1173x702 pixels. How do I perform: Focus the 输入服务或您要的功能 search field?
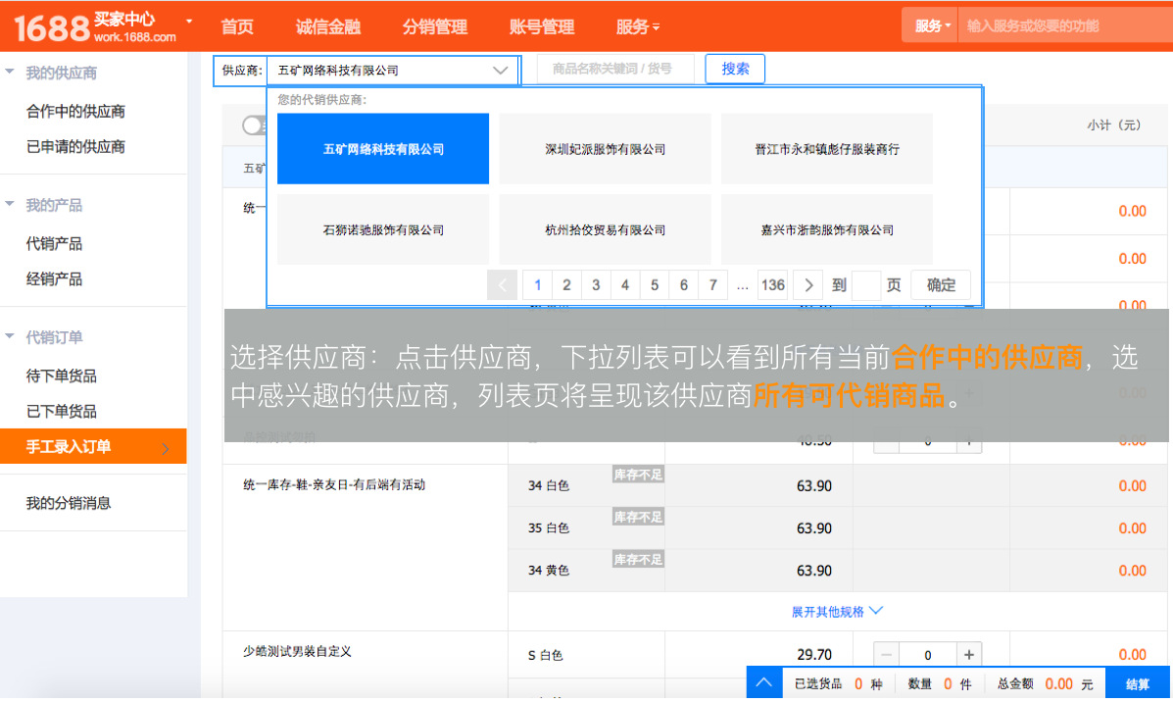tap(1065, 26)
